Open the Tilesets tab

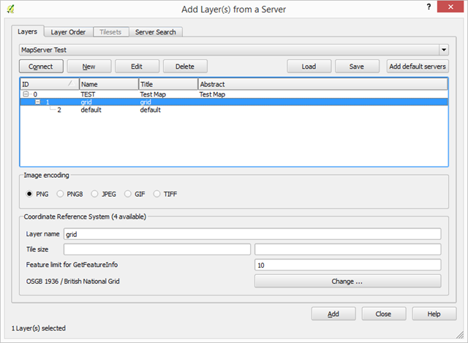[x=110, y=32]
